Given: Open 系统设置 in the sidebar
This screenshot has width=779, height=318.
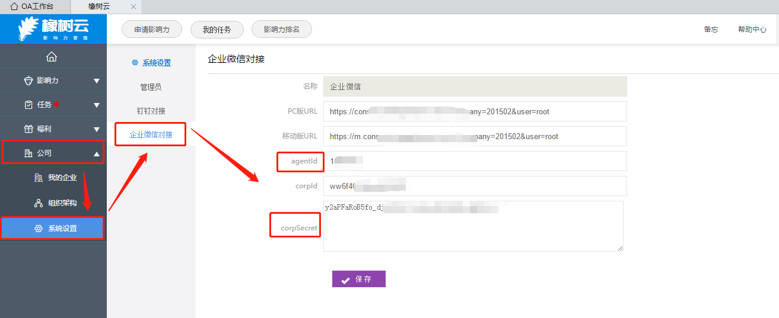Looking at the screenshot, I should [x=53, y=229].
